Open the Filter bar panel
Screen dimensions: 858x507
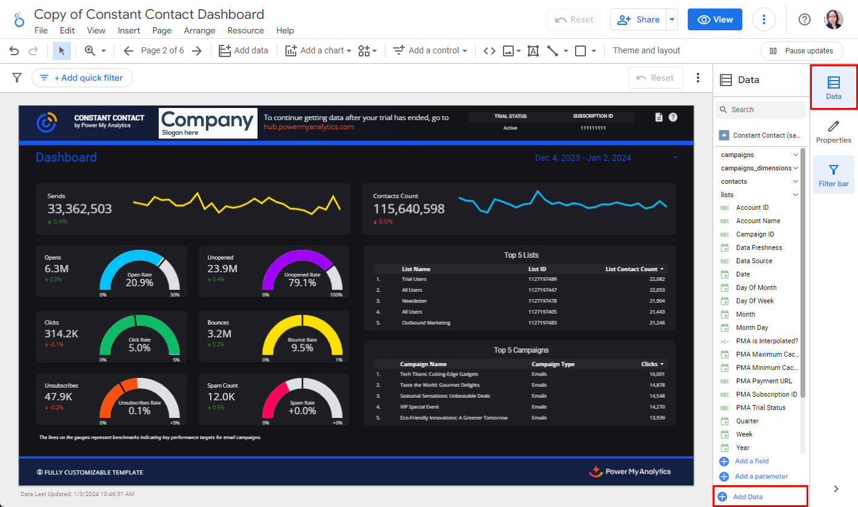point(833,175)
